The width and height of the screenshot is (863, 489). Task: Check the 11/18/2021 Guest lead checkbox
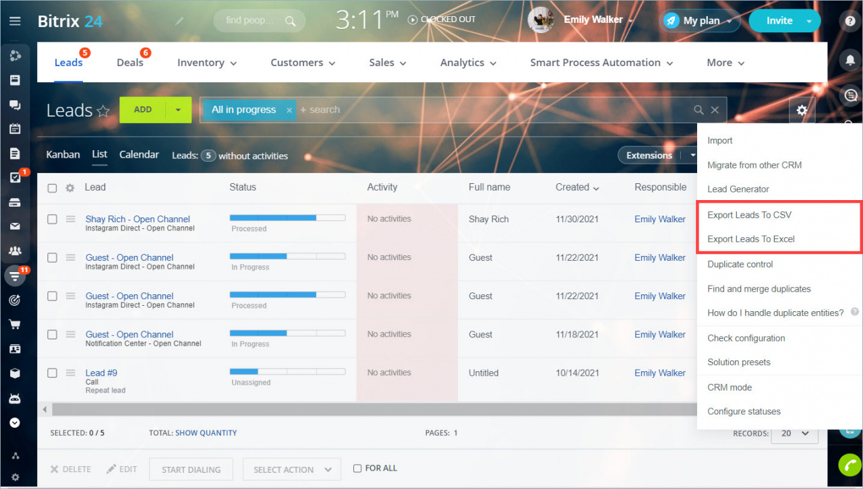pyautogui.click(x=52, y=334)
